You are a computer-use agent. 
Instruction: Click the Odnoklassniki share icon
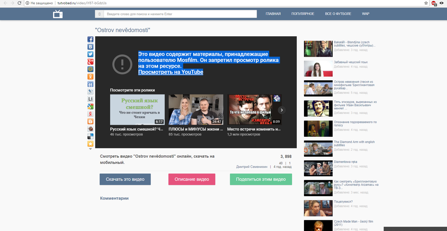point(90,77)
